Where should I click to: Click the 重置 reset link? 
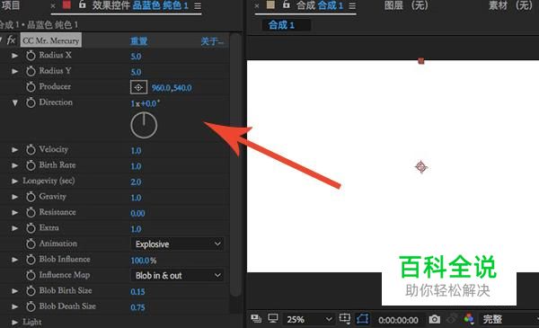pos(139,41)
